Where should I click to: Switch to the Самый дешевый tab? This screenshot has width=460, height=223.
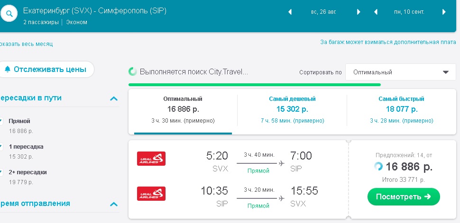292,110
